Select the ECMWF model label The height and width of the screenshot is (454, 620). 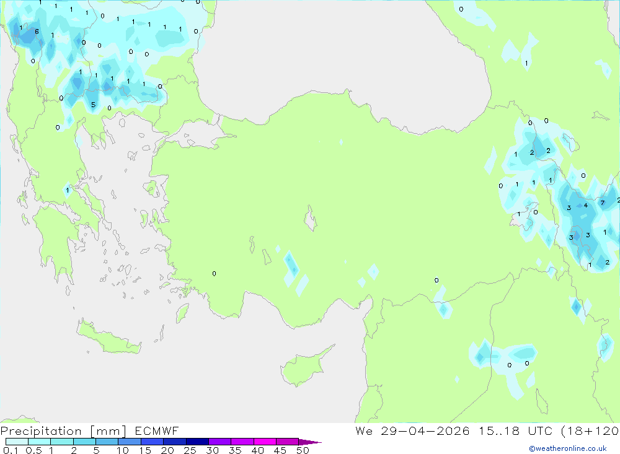[x=157, y=430]
